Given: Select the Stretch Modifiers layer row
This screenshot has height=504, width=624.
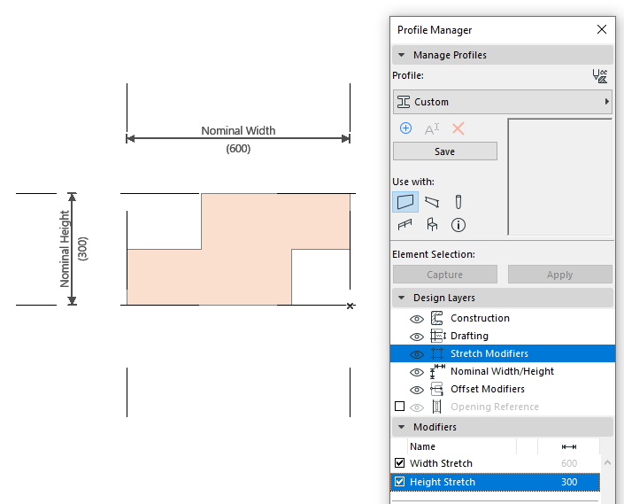Looking at the screenshot, I should [x=503, y=353].
